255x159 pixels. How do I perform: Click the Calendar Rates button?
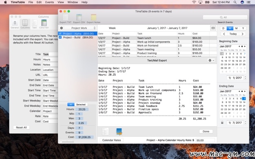(111, 140)
